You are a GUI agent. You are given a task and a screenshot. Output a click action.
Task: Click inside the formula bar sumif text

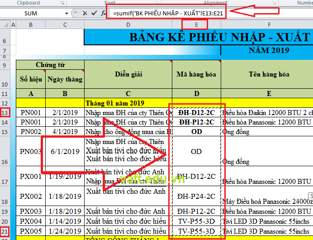pyautogui.click(x=168, y=14)
